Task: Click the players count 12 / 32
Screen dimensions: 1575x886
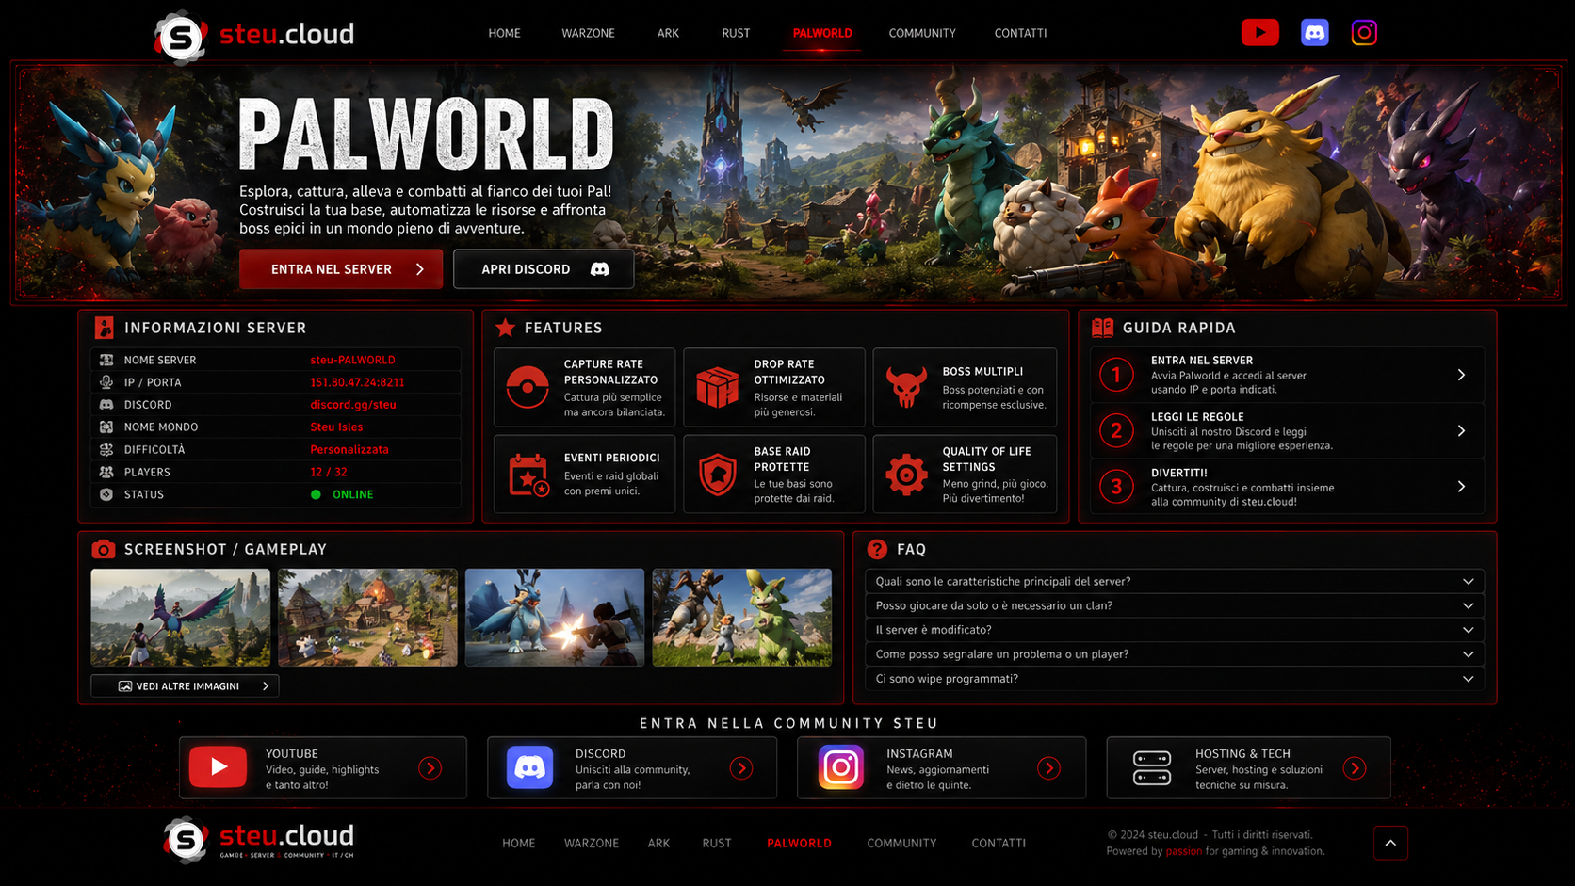Action: point(329,472)
